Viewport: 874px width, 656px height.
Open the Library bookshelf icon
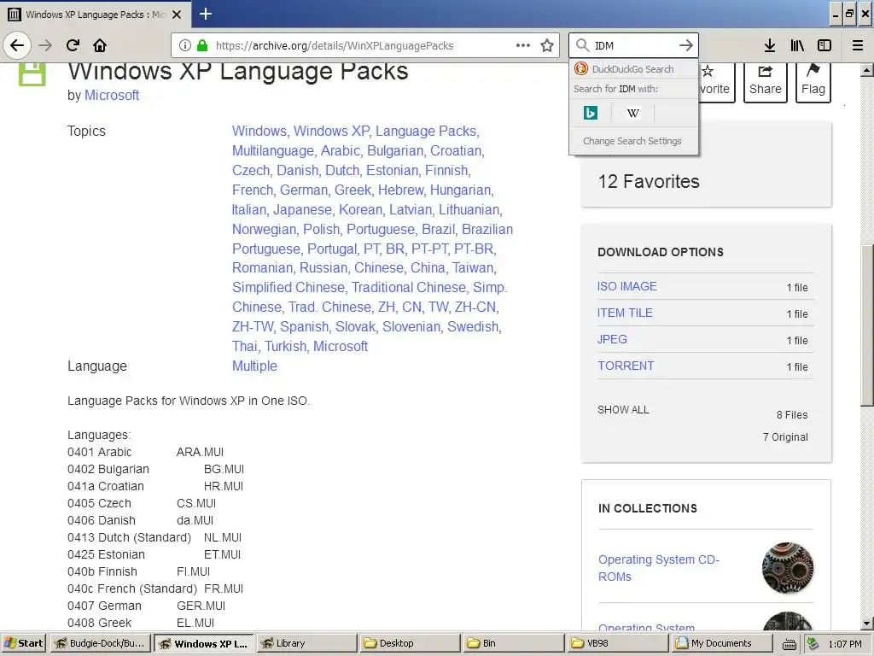pos(797,45)
